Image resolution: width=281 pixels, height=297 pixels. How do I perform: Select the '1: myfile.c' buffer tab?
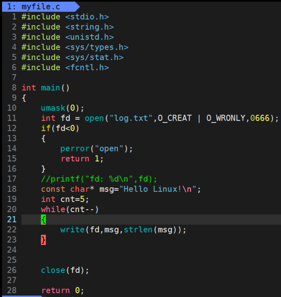click(x=41, y=6)
